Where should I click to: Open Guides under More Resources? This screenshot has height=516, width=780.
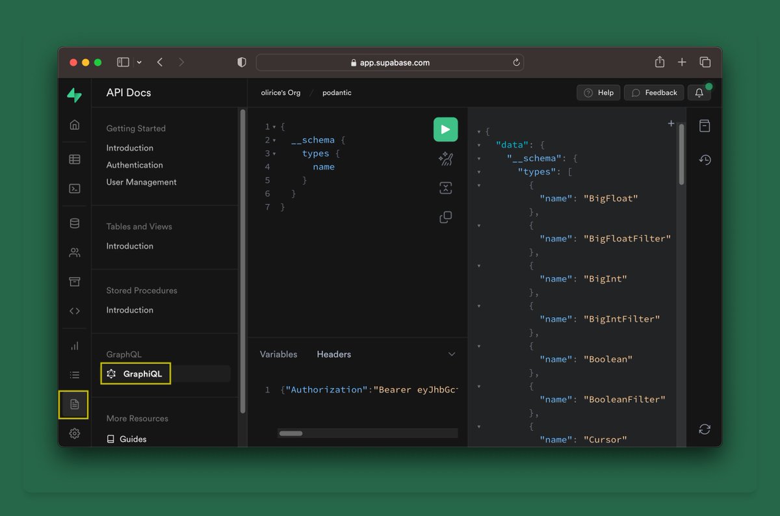click(127, 439)
